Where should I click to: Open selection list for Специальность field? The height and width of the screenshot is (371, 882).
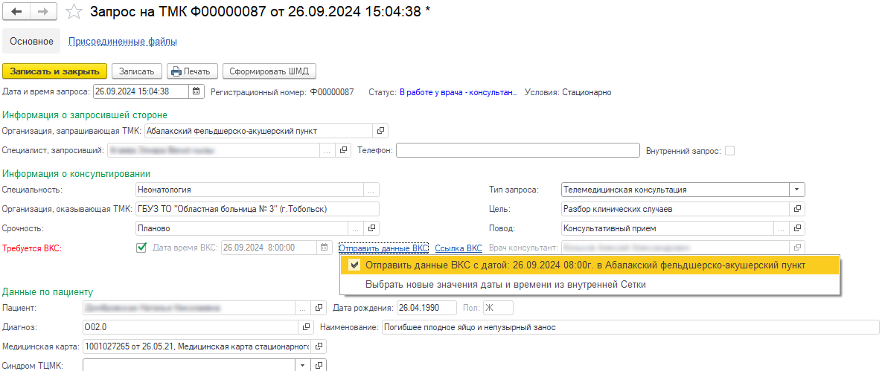(x=372, y=190)
